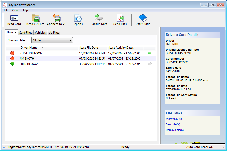The height and width of the screenshot is (151, 227).
Task: Click the Remove file(s) link
Action: pos(175,130)
